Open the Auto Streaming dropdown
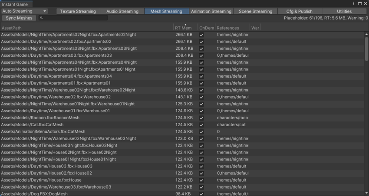 click(25, 11)
